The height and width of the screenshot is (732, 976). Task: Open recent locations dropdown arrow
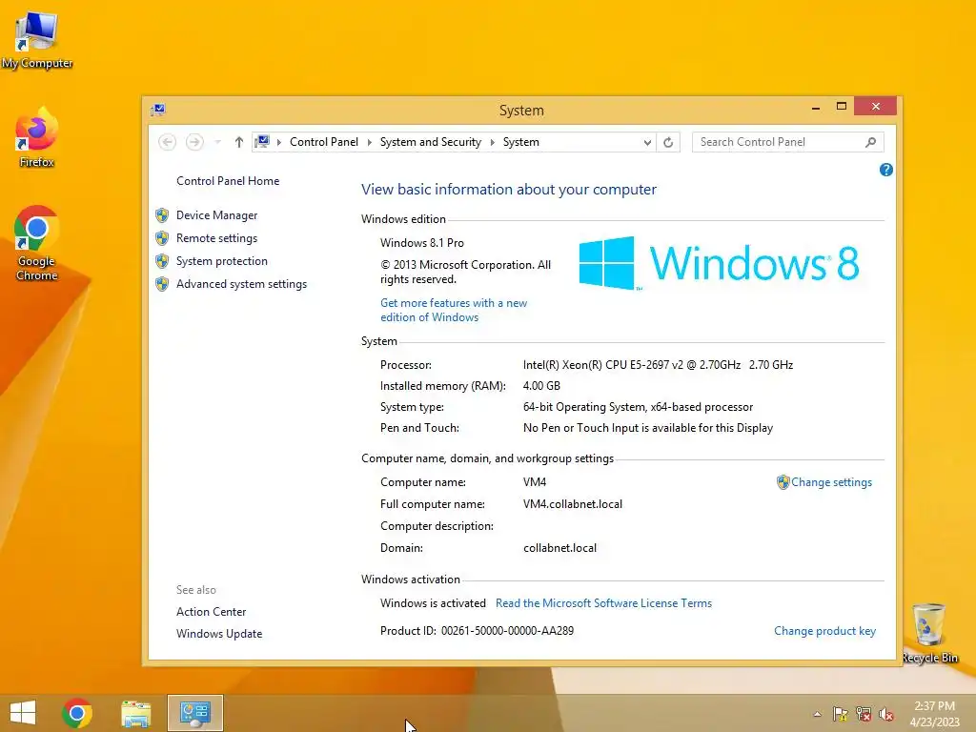[218, 143]
